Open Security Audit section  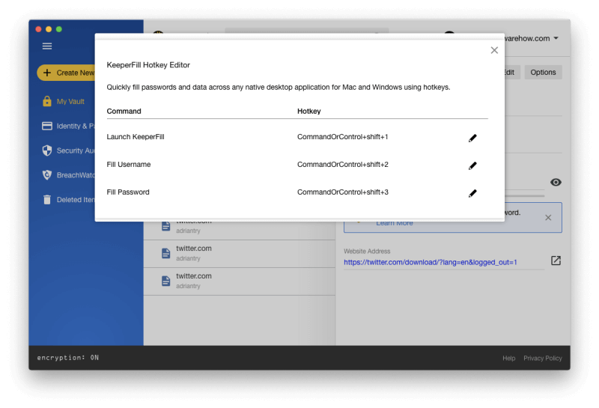68,150
